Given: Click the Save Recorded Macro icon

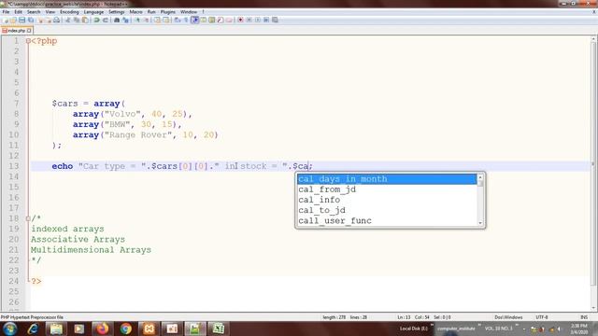Looking at the screenshot, I should tap(275, 20).
